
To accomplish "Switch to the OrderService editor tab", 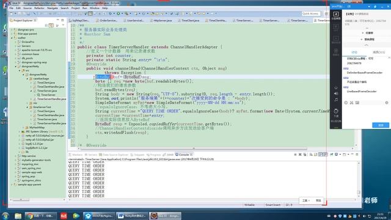I will tap(107, 20).
